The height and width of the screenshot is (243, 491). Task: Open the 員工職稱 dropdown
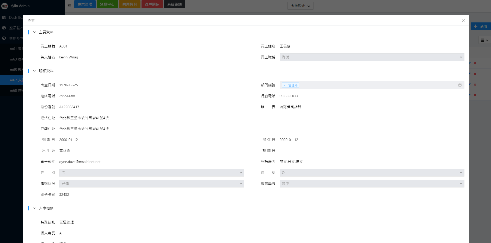[x=372, y=57]
